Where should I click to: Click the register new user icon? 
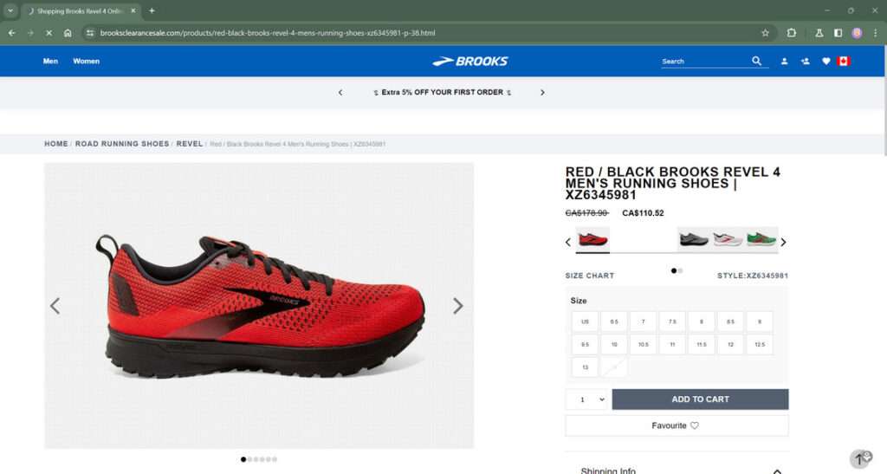point(805,61)
